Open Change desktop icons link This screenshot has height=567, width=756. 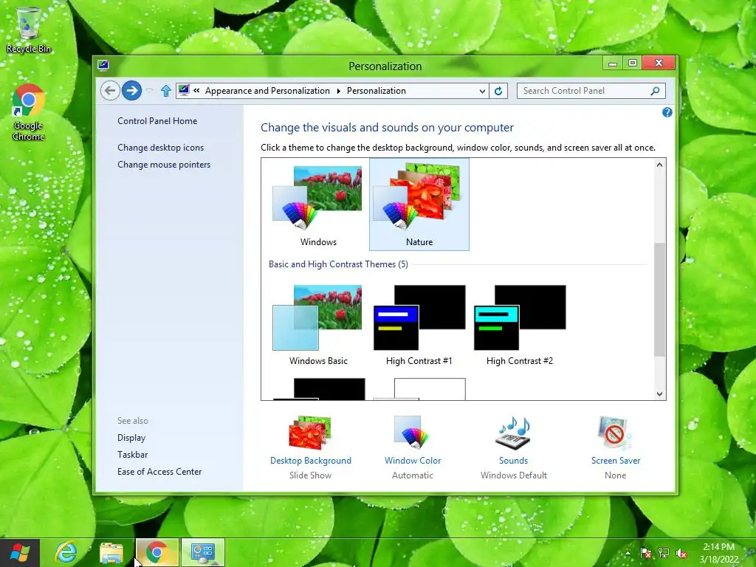160,148
